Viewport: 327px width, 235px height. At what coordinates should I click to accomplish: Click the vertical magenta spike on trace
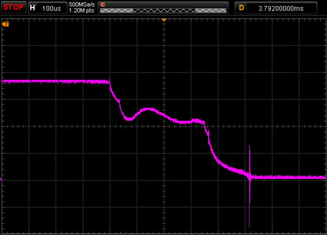tap(250, 185)
